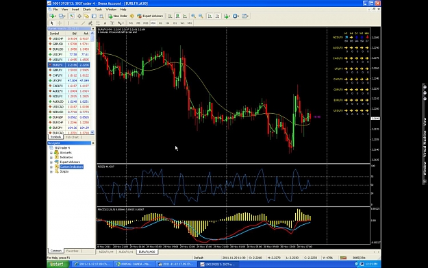Image resolution: width=428 pixels, height=268 pixels.
Task: Zoom in on the chart
Action: tap(193, 16)
